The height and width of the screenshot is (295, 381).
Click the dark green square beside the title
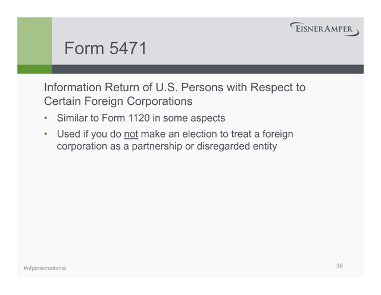[35, 69]
